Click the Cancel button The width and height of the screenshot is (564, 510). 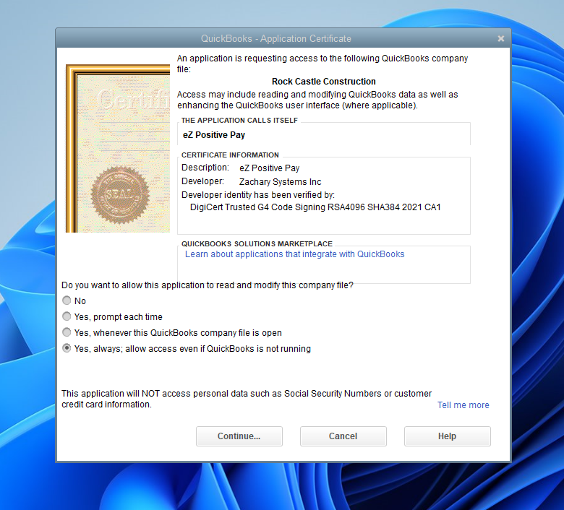[343, 436]
